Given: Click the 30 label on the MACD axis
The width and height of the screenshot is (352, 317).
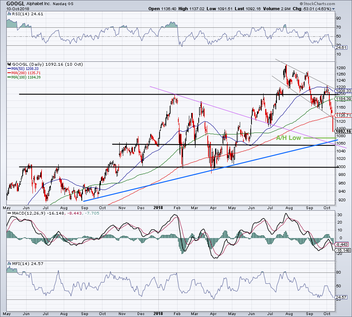Looking at the screenshot, I should click(339, 215).
